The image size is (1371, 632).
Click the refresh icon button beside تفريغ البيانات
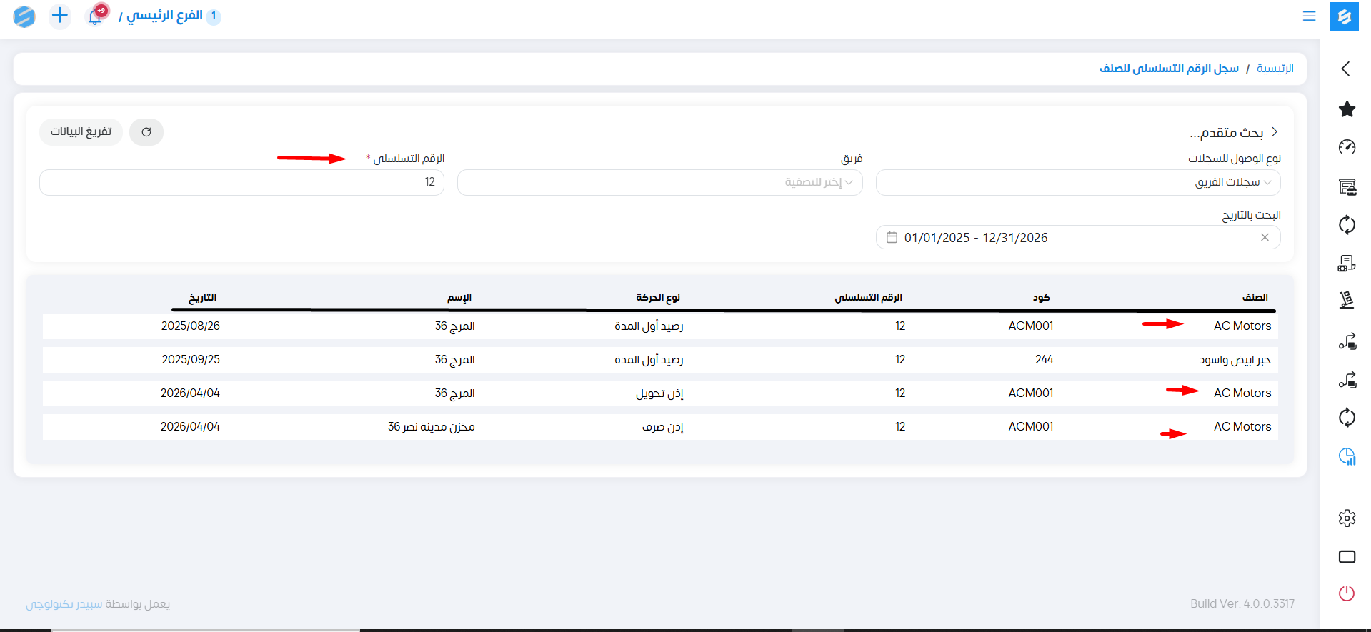[146, 132]
